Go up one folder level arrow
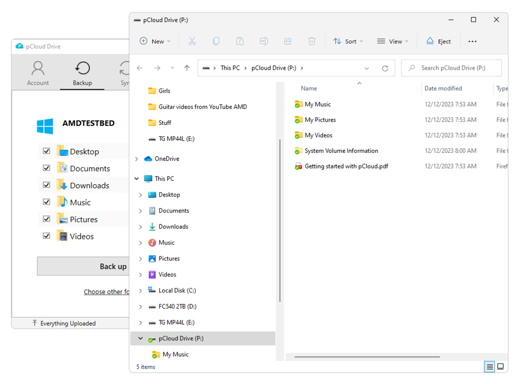 pyautogui.click(x=187, y=68)
